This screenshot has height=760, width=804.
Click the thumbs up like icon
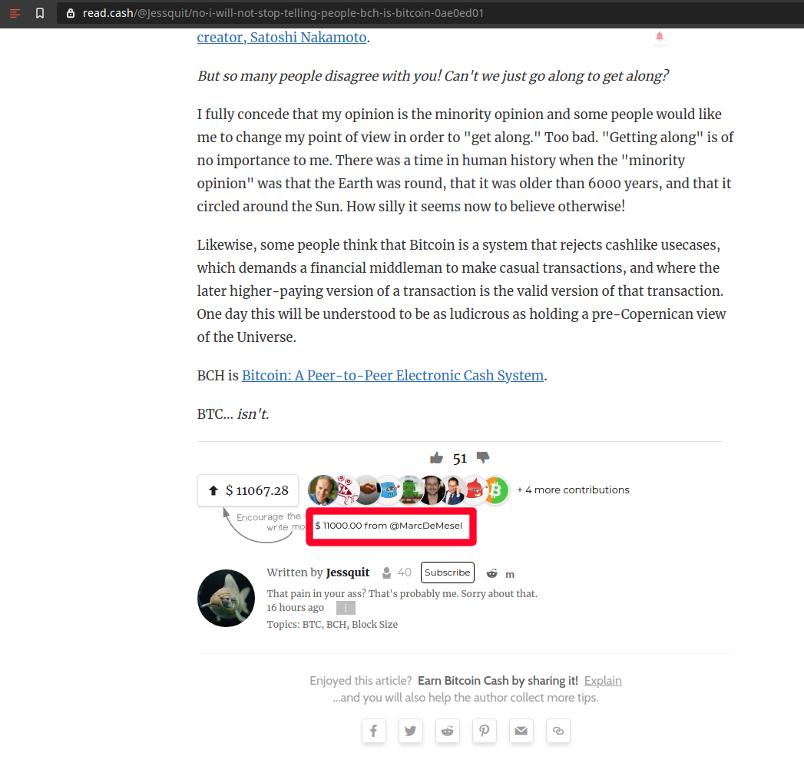pos(436,458)
